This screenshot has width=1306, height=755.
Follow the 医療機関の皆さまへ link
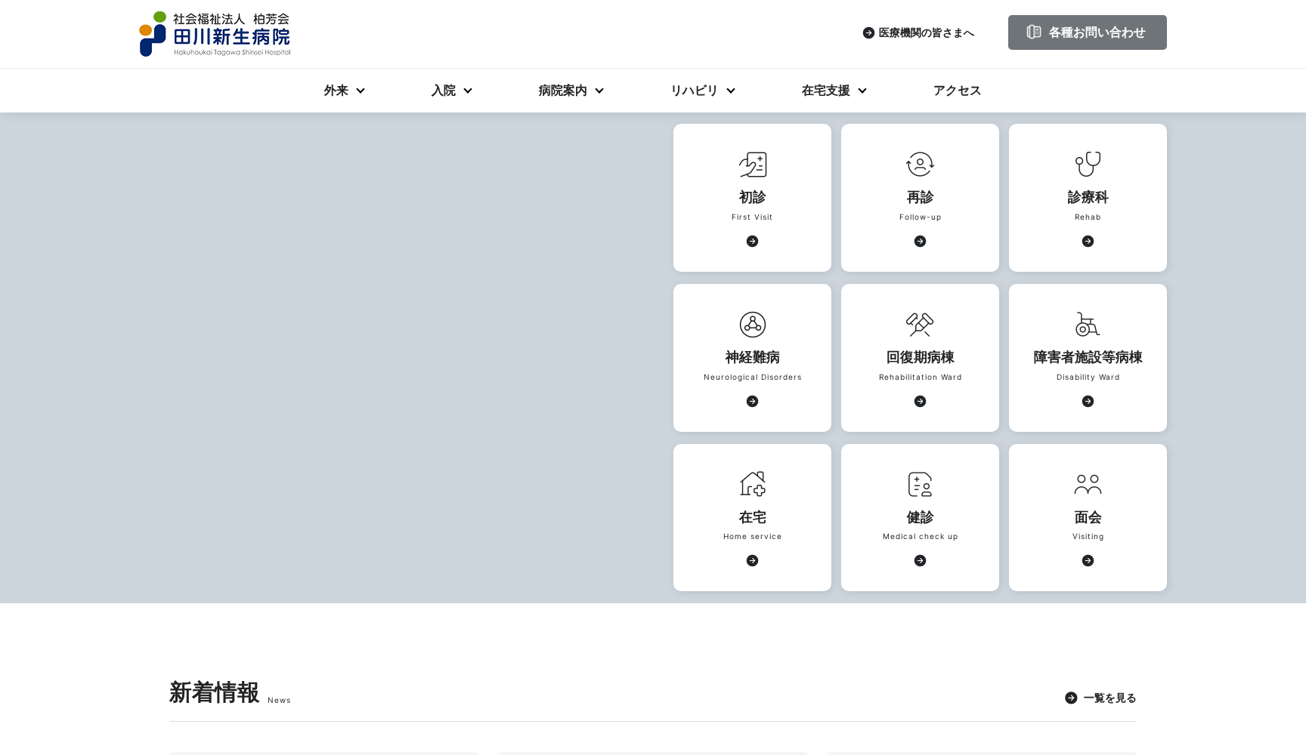(x=918, y=32)
